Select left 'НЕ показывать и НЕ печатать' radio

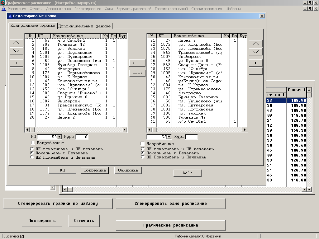32,149
